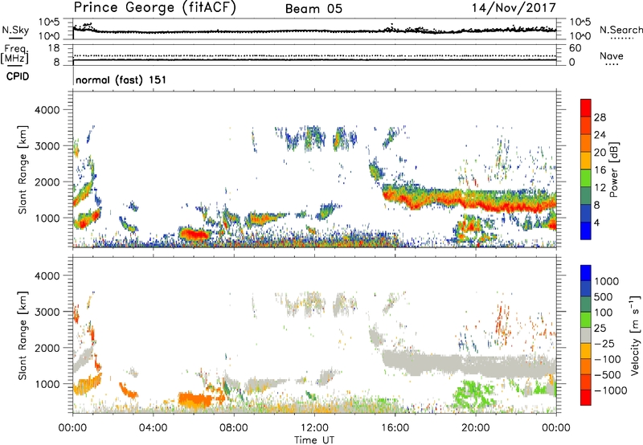Select the '60' tick on the Nave axis
643x445 pixels.
coord(575,48)
